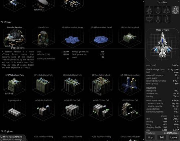Click the 'energy generation:' outfit attribute

(80, 51)
